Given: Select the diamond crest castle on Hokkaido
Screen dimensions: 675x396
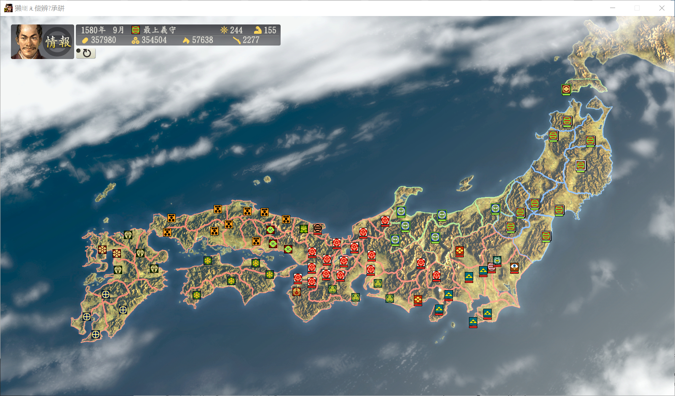Looking at the screenshot, I should coord(566,89).
